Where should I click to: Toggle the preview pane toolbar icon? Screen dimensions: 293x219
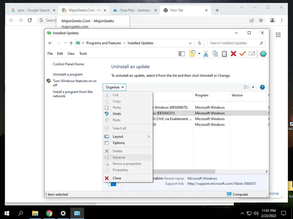(182, 54)
